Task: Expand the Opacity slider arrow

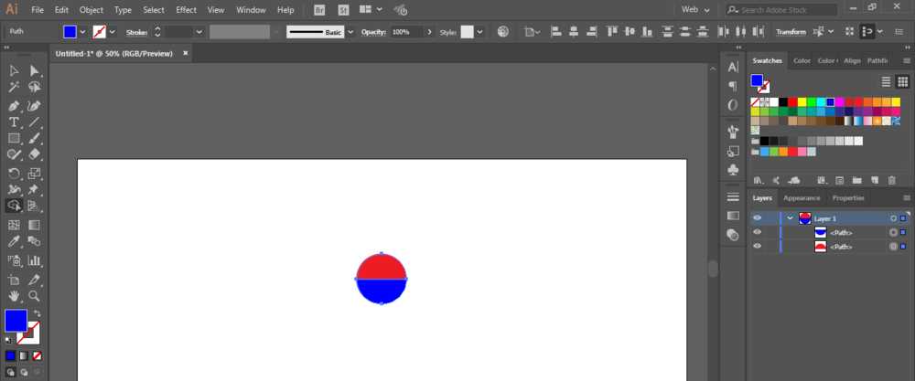Action: pyautogui.click(x=430, y=32)
